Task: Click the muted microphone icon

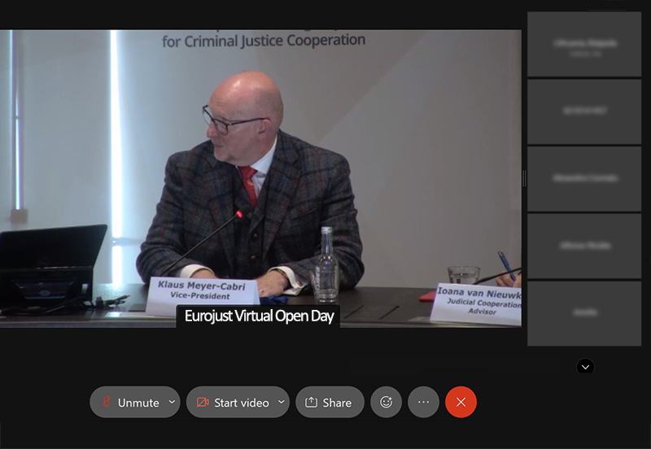Action: [107, 402]
